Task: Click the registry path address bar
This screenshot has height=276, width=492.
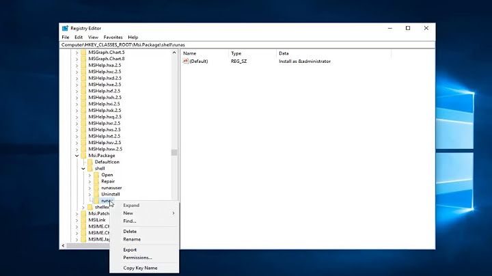Action: (x=247, y=45)
